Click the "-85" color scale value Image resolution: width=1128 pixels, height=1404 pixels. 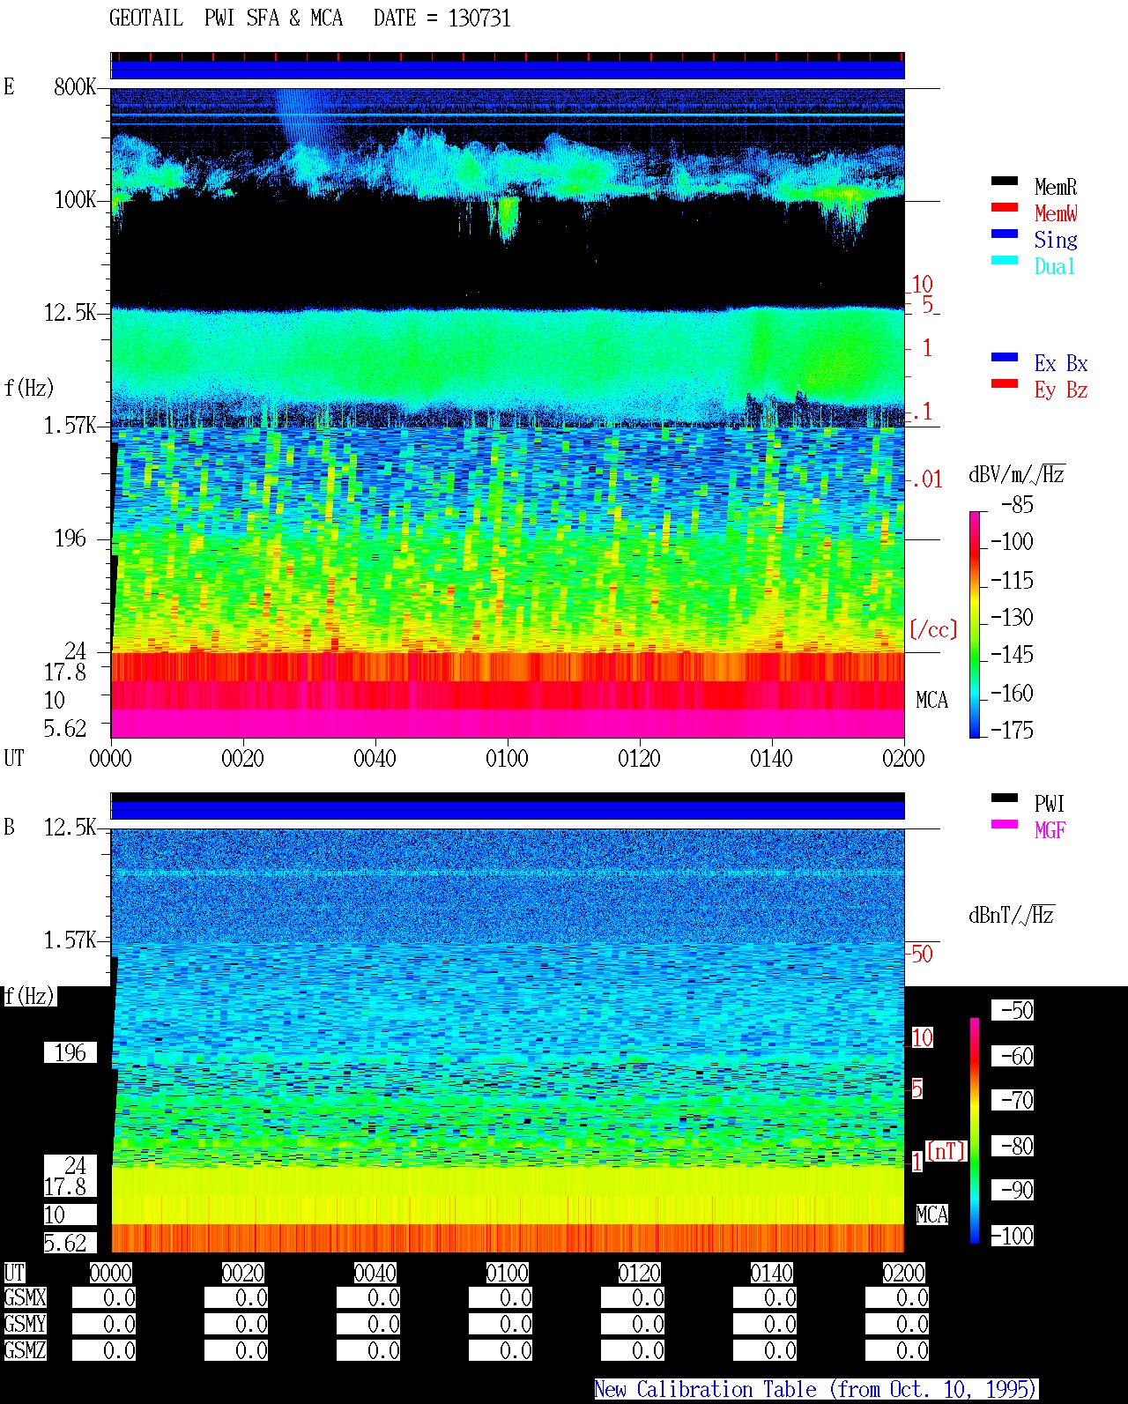pyautogui.click(x=1017, y=505)
